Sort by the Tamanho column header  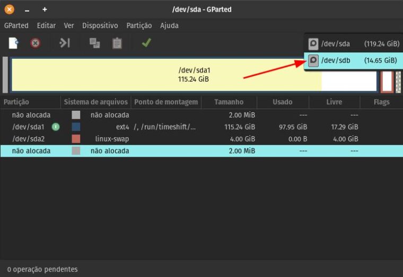point(229,102)
